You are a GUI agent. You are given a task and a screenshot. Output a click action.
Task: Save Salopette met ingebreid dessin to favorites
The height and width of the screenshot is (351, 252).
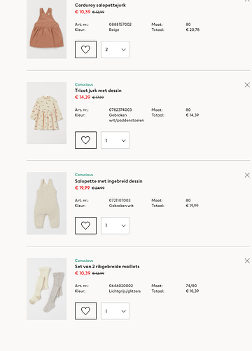85,225
